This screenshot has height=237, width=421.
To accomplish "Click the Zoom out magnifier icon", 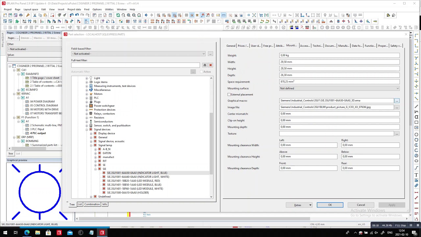I will tap(134, 15).
